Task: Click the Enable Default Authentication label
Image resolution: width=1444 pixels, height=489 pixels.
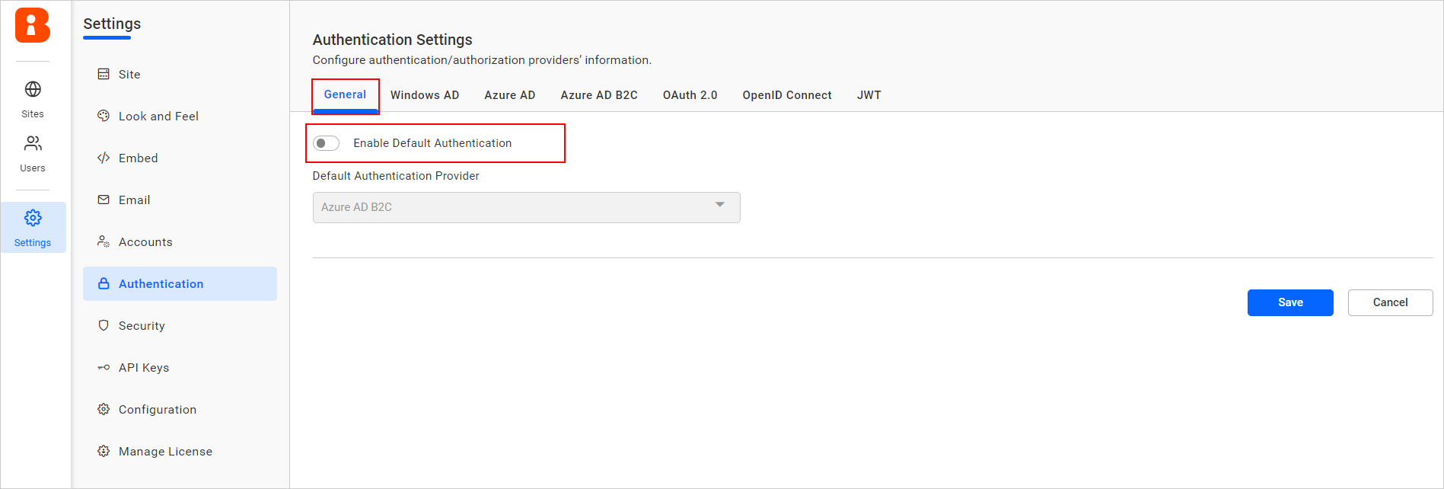Action: point(432,143)
